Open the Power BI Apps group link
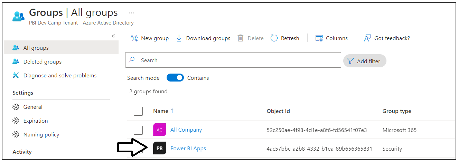Screen dimensions: 458x162 tap(188, 149)
